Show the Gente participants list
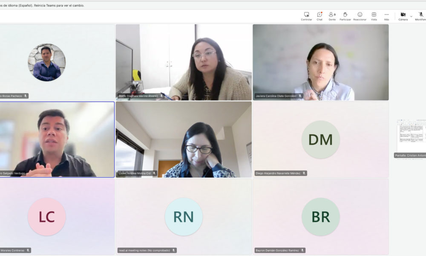This screenshot has width=426, height=256. [x=332, y=16]
